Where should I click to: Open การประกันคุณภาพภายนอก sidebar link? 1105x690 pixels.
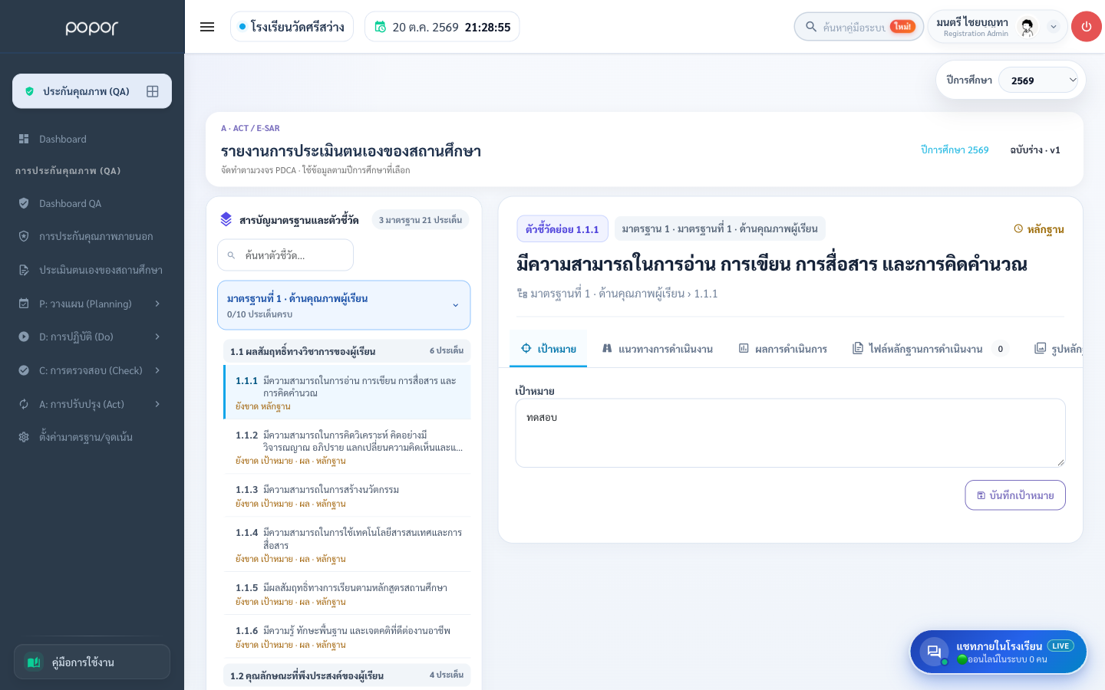point(92,236)
